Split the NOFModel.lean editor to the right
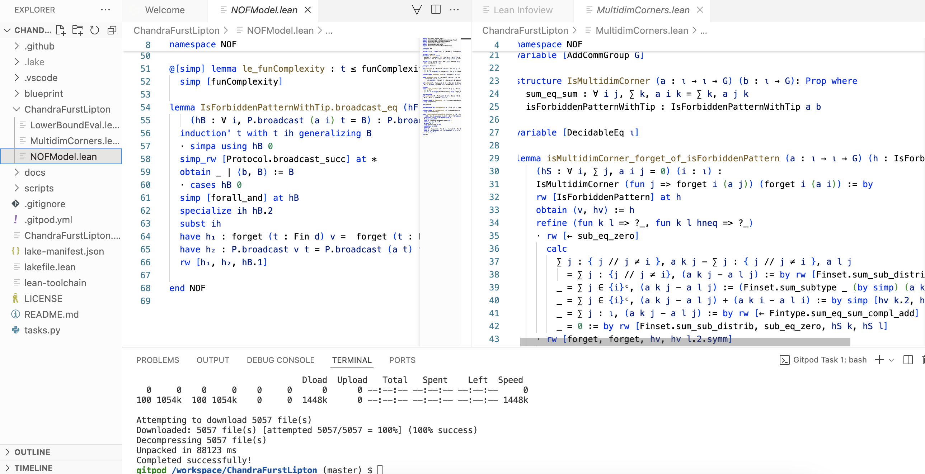Screen dimensions: 925x474 436,10
